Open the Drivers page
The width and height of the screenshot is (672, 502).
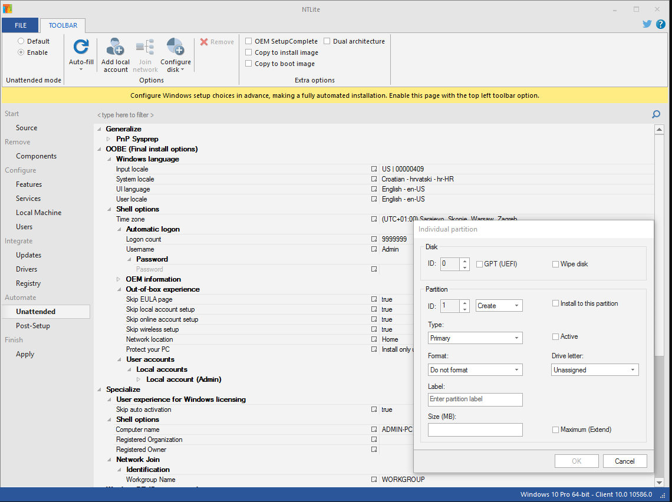[x=27, y=269]
